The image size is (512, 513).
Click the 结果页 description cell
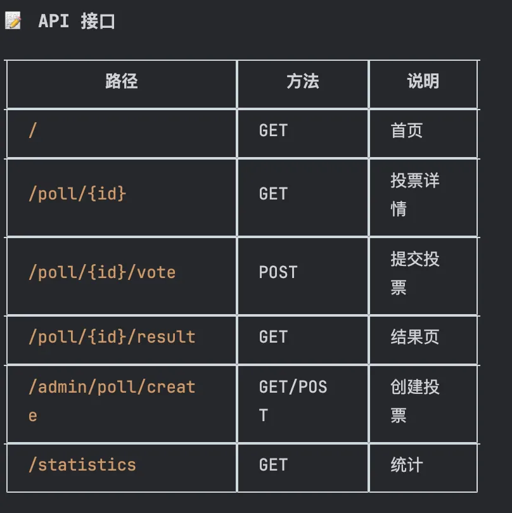click(x=414, y=337)
